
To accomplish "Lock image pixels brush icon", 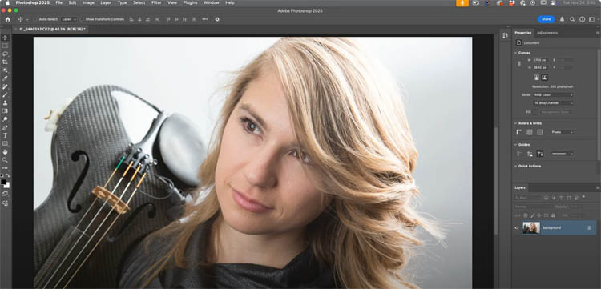I will 532,215.
